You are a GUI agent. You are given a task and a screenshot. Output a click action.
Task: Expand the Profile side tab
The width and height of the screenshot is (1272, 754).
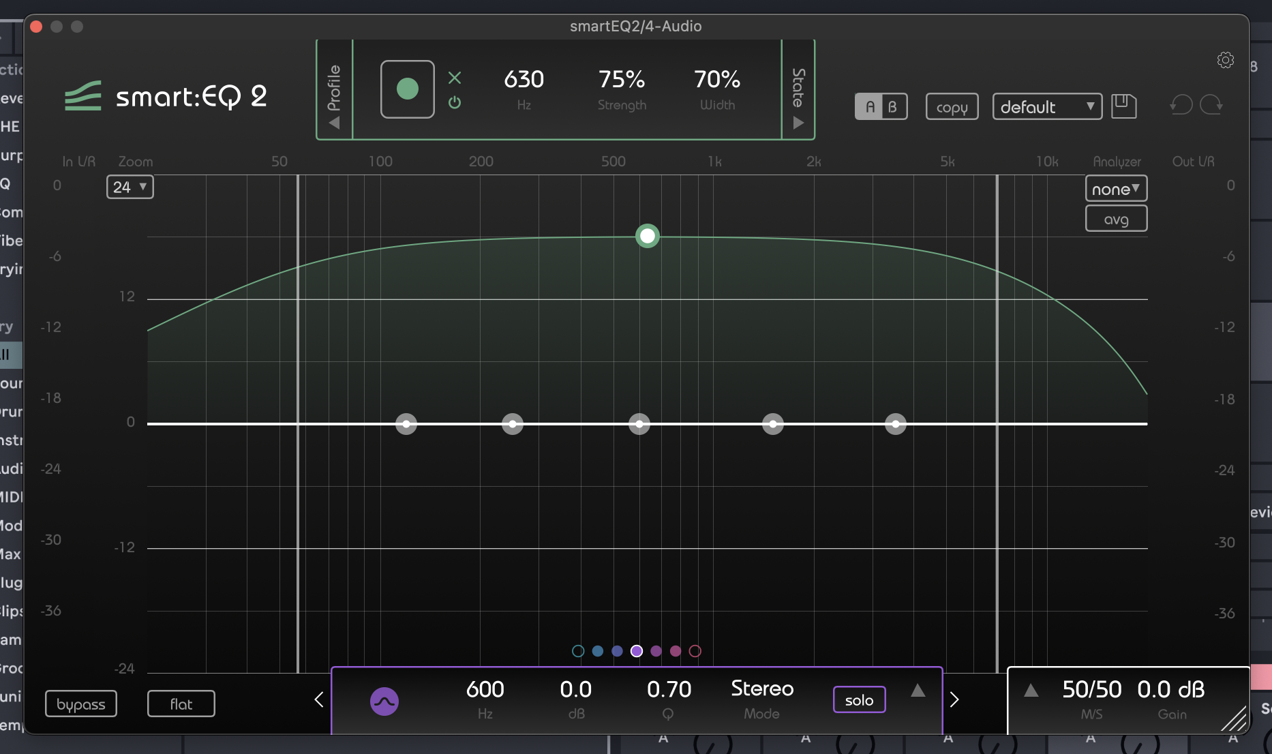334,90
